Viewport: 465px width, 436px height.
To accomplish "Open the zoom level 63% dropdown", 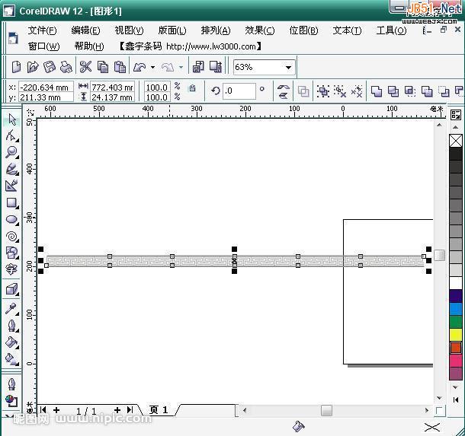I will (x=288, y=68).
